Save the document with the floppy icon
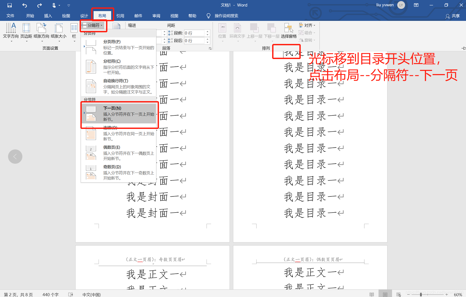 [10, 5]
